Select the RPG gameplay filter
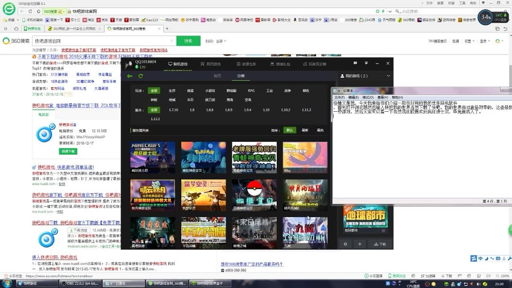 [x=251, y=90]
